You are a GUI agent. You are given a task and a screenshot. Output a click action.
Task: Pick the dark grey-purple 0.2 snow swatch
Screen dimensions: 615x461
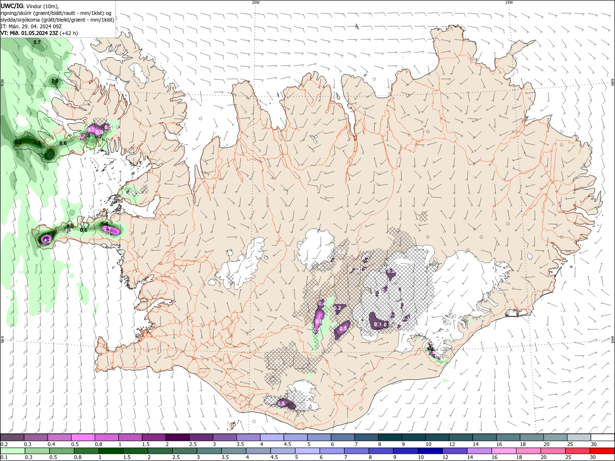12,437
